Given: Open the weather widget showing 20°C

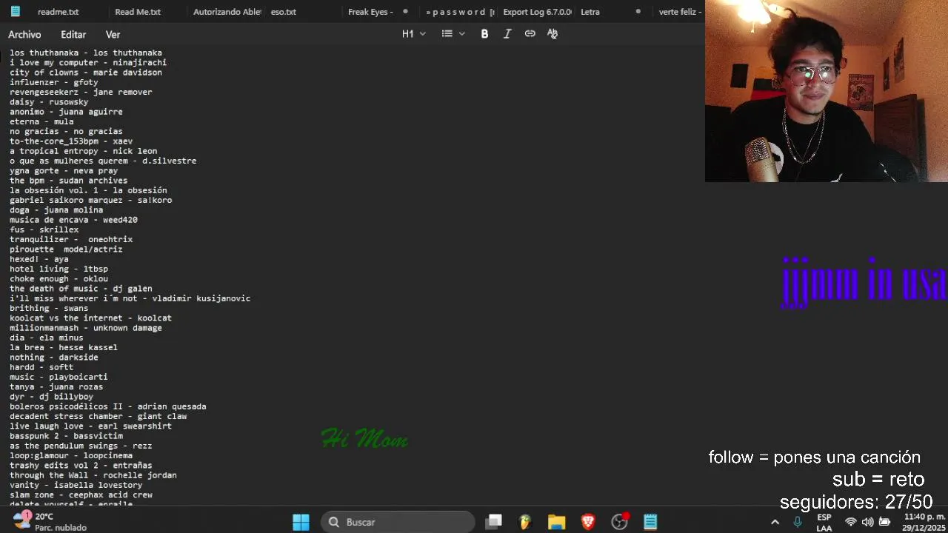Looking at the screenshot, I should (50, 522).
